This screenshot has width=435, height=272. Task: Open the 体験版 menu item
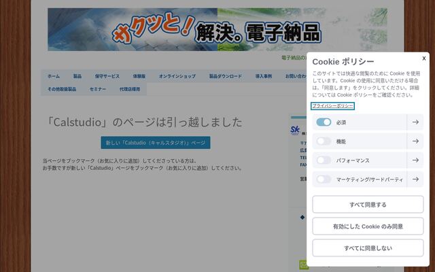pos(139,76)
